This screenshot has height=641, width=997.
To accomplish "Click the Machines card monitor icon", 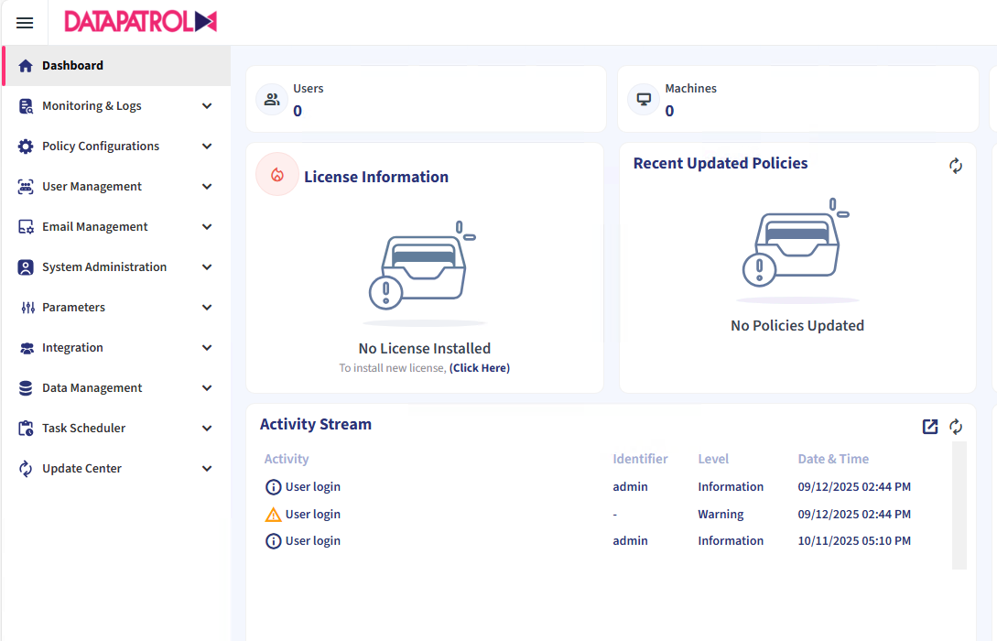I will click(x=644, y=100).
